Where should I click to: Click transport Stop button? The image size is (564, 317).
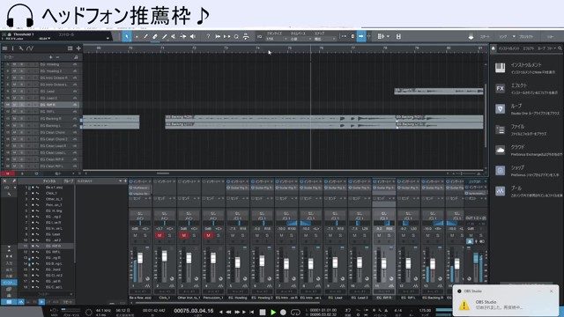pos(263,313)
